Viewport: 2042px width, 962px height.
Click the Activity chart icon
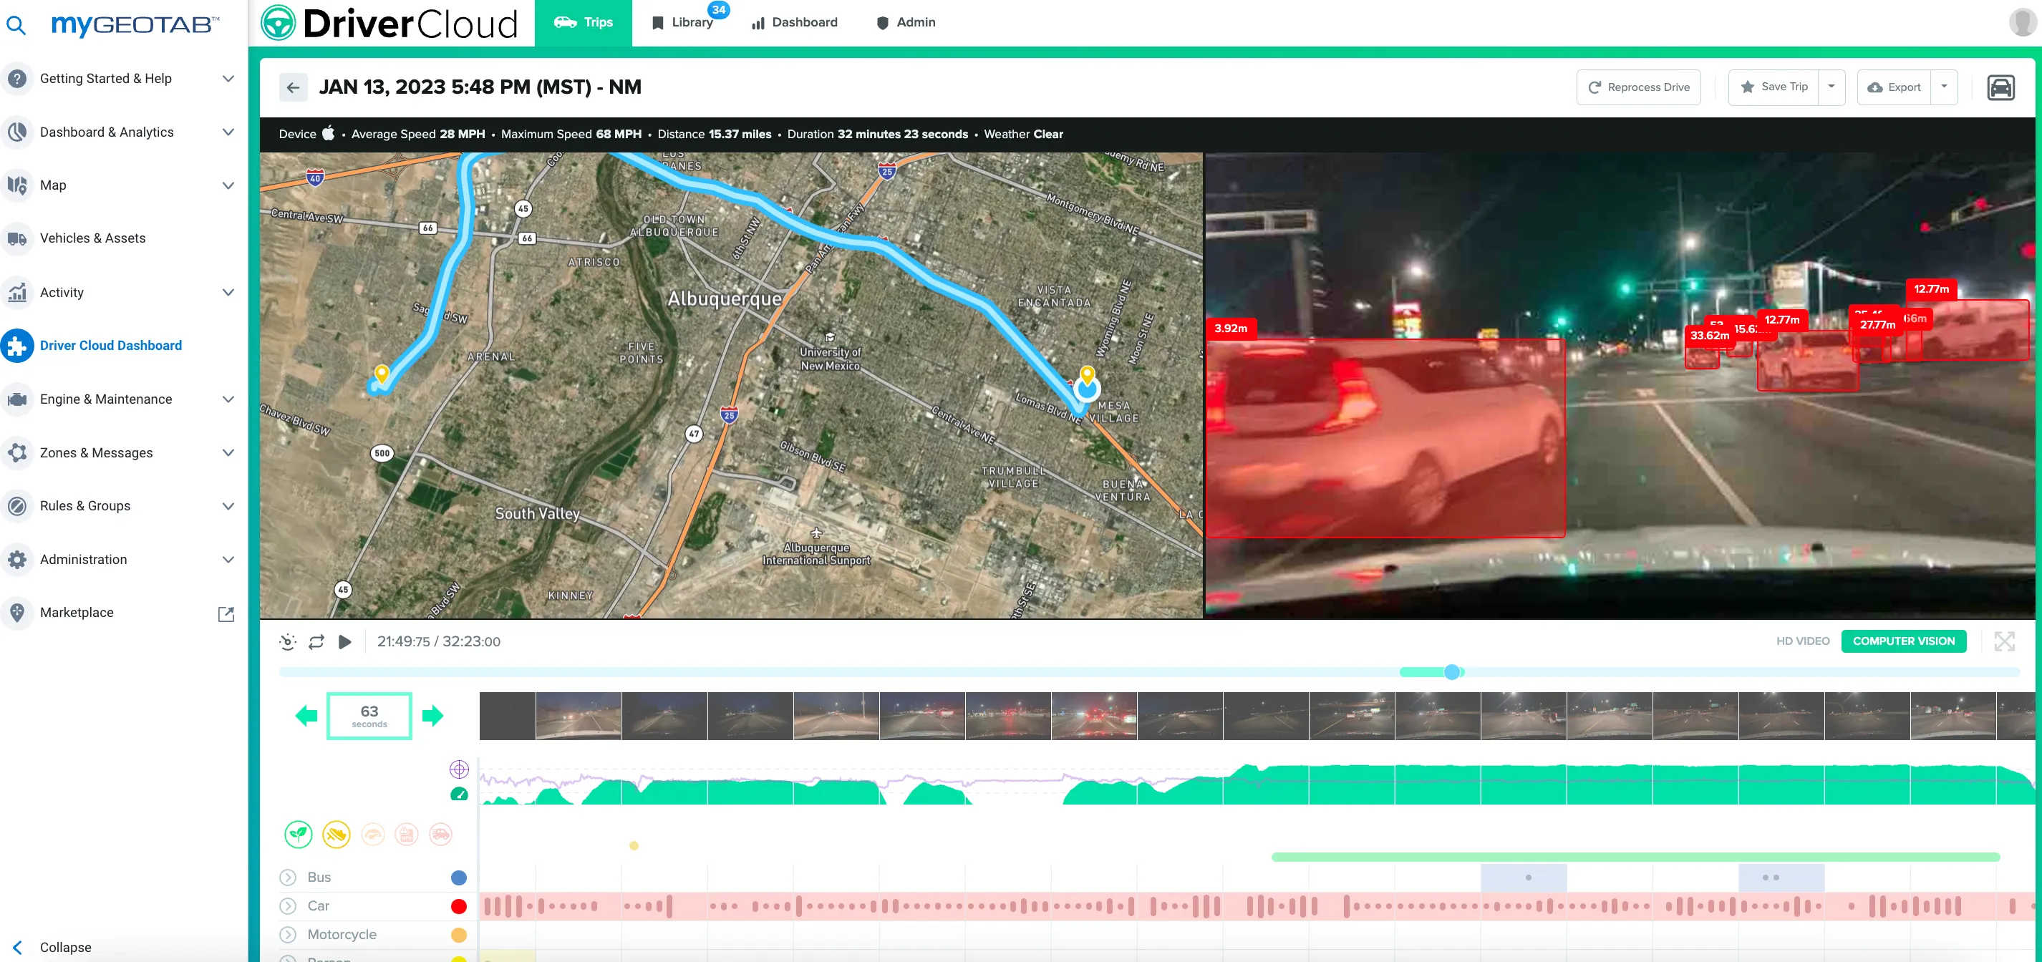pyautogui.click(x=16, y=291)
